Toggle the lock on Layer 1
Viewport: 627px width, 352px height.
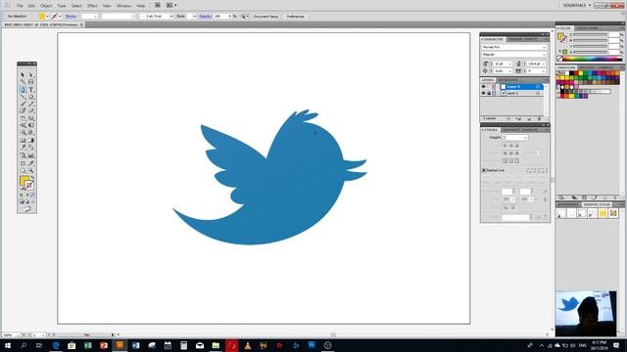click(x=489, y=93)
